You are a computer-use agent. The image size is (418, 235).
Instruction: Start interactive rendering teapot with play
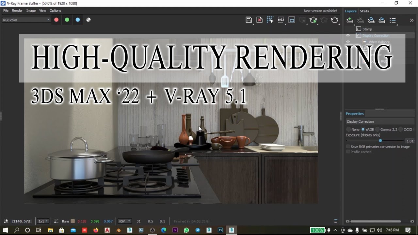(x=313, y=20)
